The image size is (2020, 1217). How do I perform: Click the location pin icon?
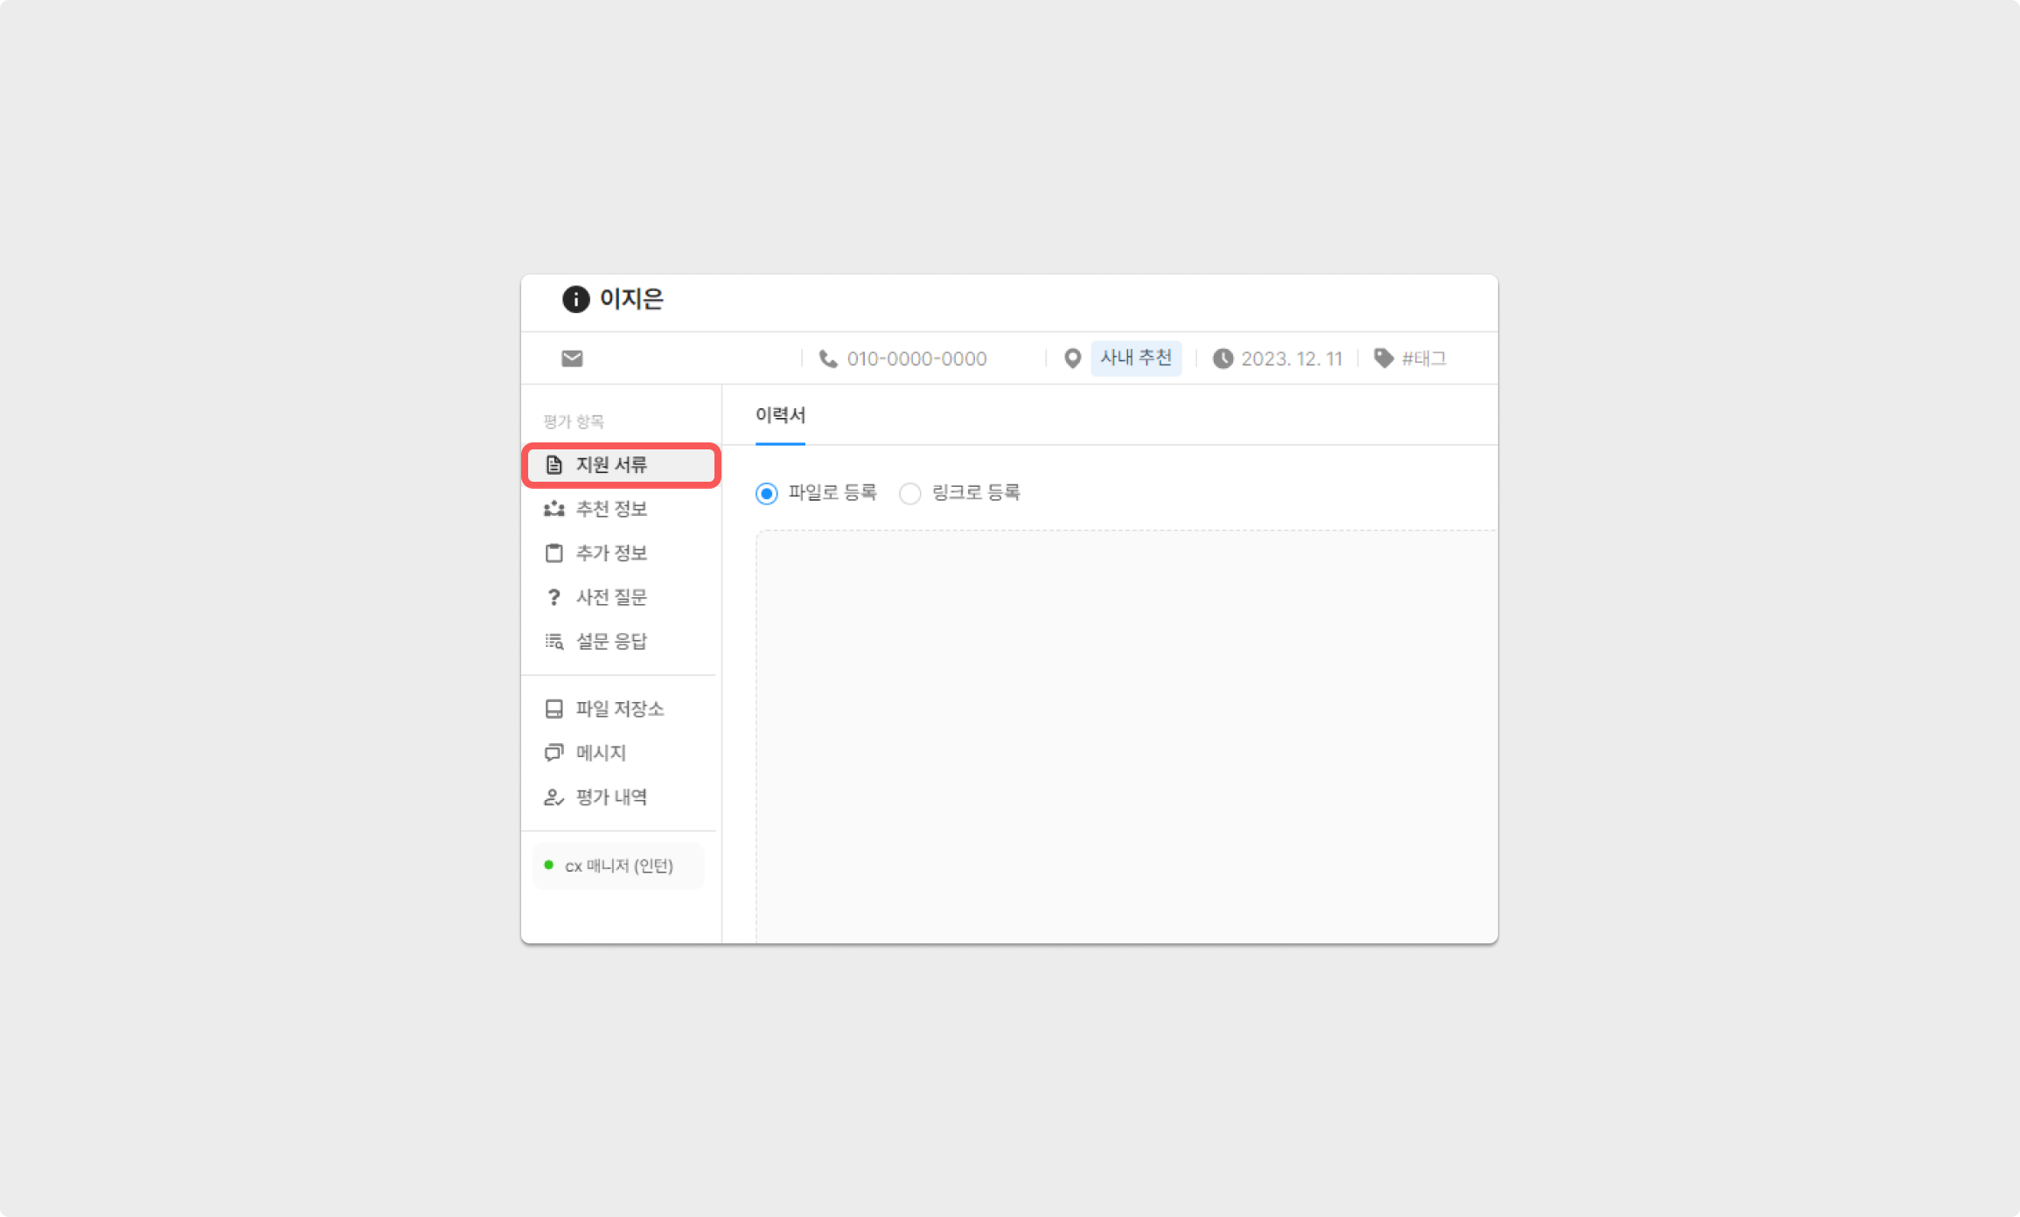[x=1072, y=358]
